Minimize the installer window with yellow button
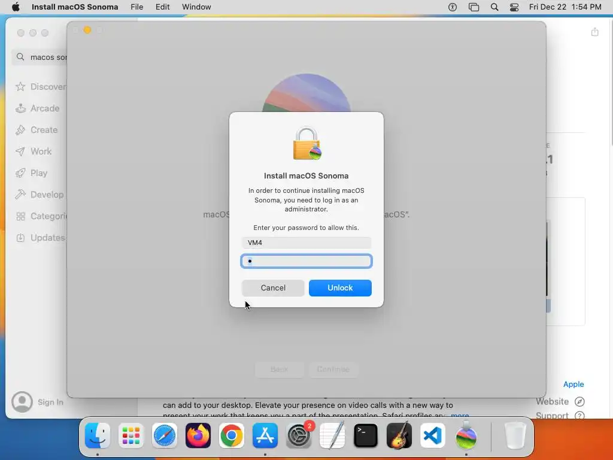Screen dimensions: 613x460 (87, 30)
